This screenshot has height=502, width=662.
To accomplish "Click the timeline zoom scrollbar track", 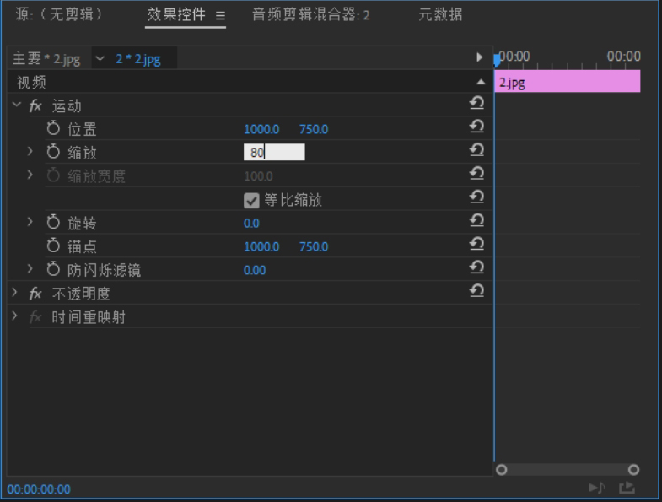I will pyautogui.click(x=568, y=470).
